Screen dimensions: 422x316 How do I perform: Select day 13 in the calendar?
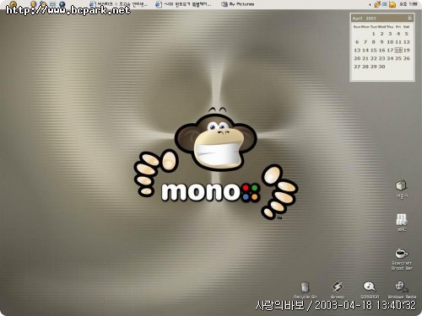(357, 50)
